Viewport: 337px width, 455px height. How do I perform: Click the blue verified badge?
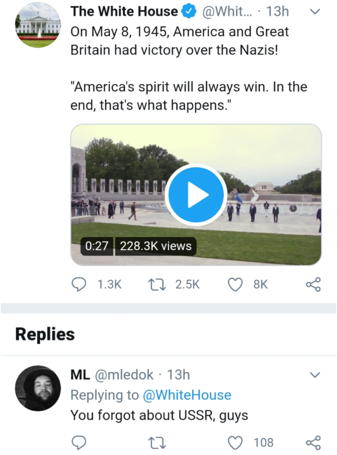[x=188, y=12]
